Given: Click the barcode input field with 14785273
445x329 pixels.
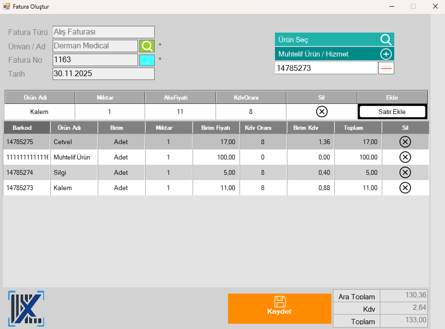Looking at the screenshot, I should pos(326,68).
